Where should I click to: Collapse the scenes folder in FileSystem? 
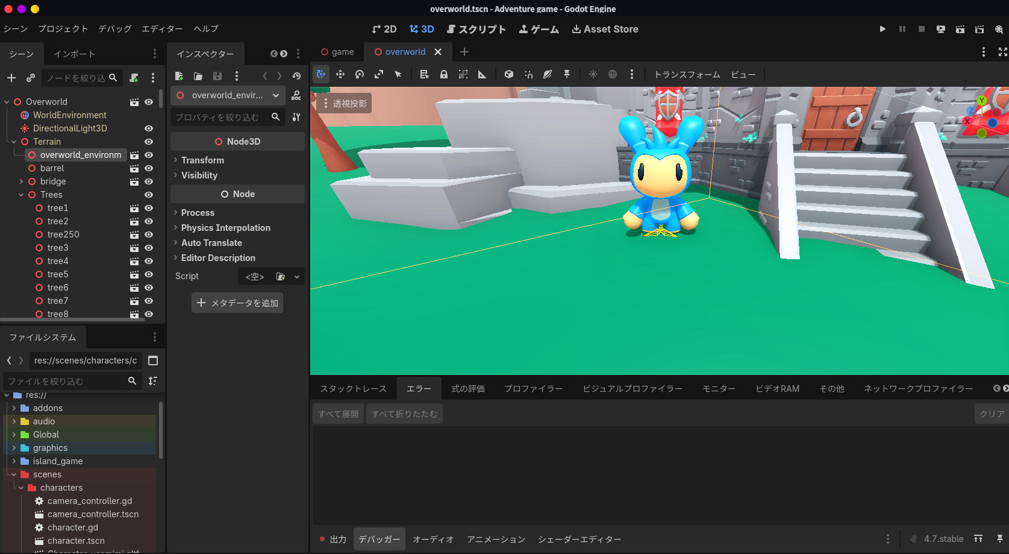click(x=14, y=474)
